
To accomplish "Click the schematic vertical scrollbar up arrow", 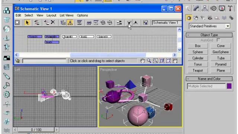I will point(179,29).
